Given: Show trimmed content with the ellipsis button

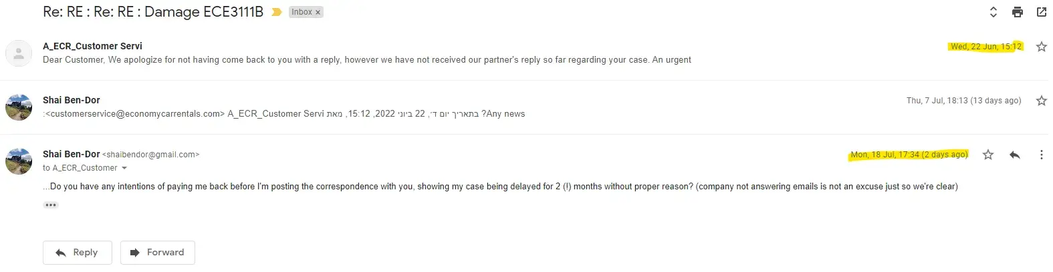Looking at the screenshot, I should tap(51, 205).
